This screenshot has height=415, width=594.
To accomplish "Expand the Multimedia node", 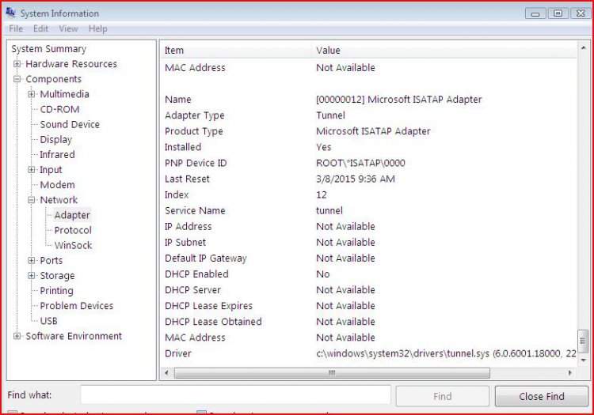I will point(32,94).
